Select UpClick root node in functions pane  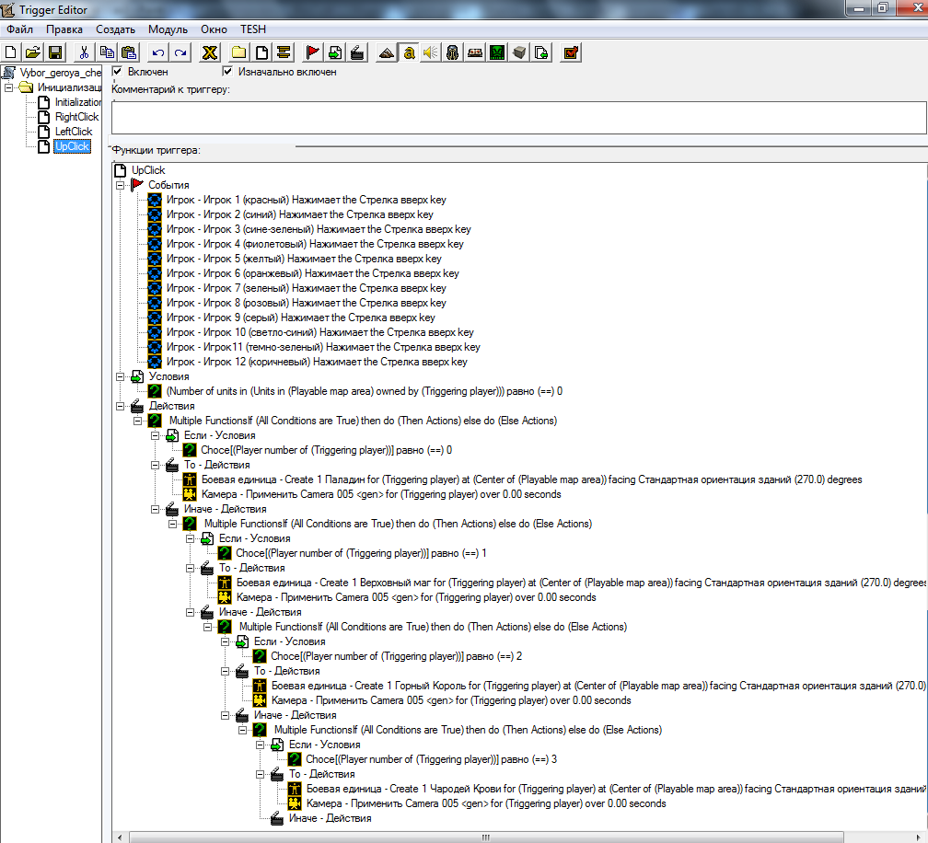pyautogui.click(x=148, y=170)
